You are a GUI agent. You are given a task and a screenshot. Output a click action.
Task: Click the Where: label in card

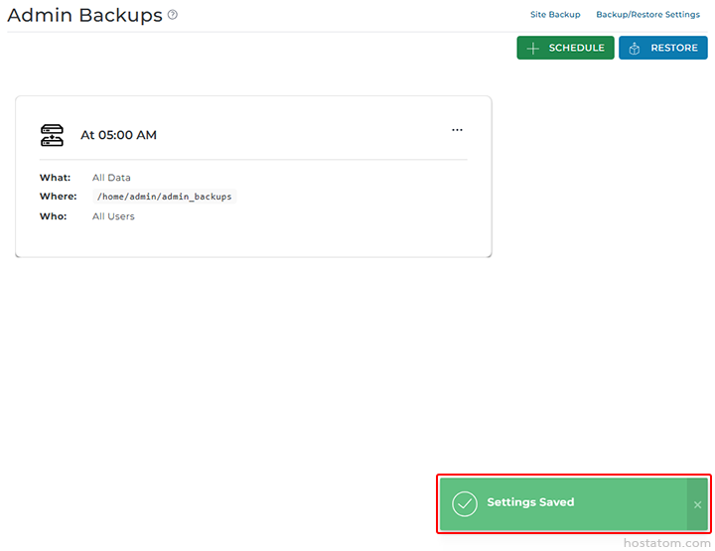tap(58, 197)
